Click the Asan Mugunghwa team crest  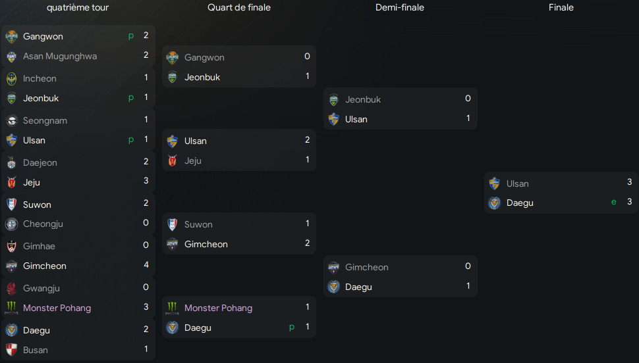(11, 57)
